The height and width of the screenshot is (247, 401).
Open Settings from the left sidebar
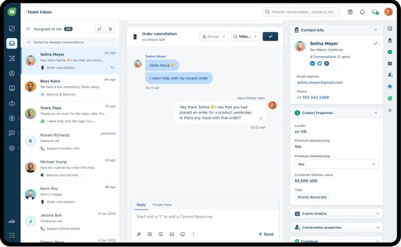point(12,148)
